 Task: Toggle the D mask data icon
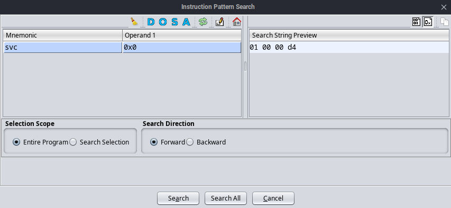pos(151,22)
